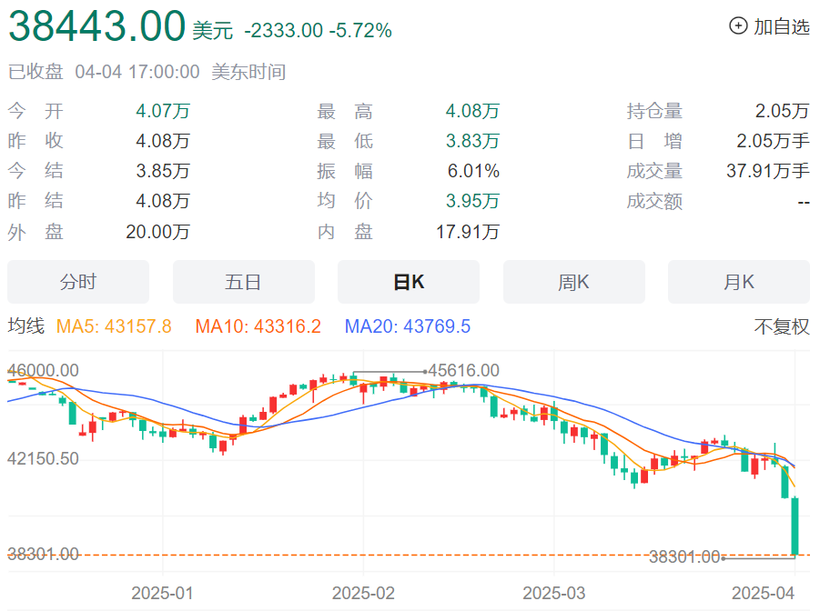Open the 周K weekly chart view
The width and height of the screenshot is (820, 611).
(x=573, y=282)
